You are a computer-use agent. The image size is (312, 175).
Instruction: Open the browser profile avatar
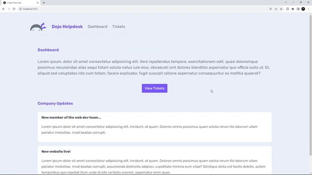[303, 9]
